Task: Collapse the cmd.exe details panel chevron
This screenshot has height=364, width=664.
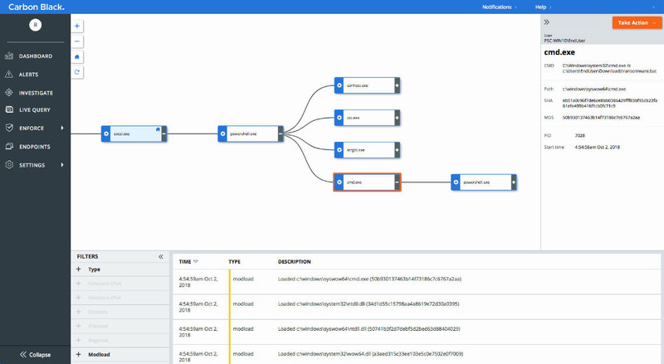Action: [x=548, y=22]
